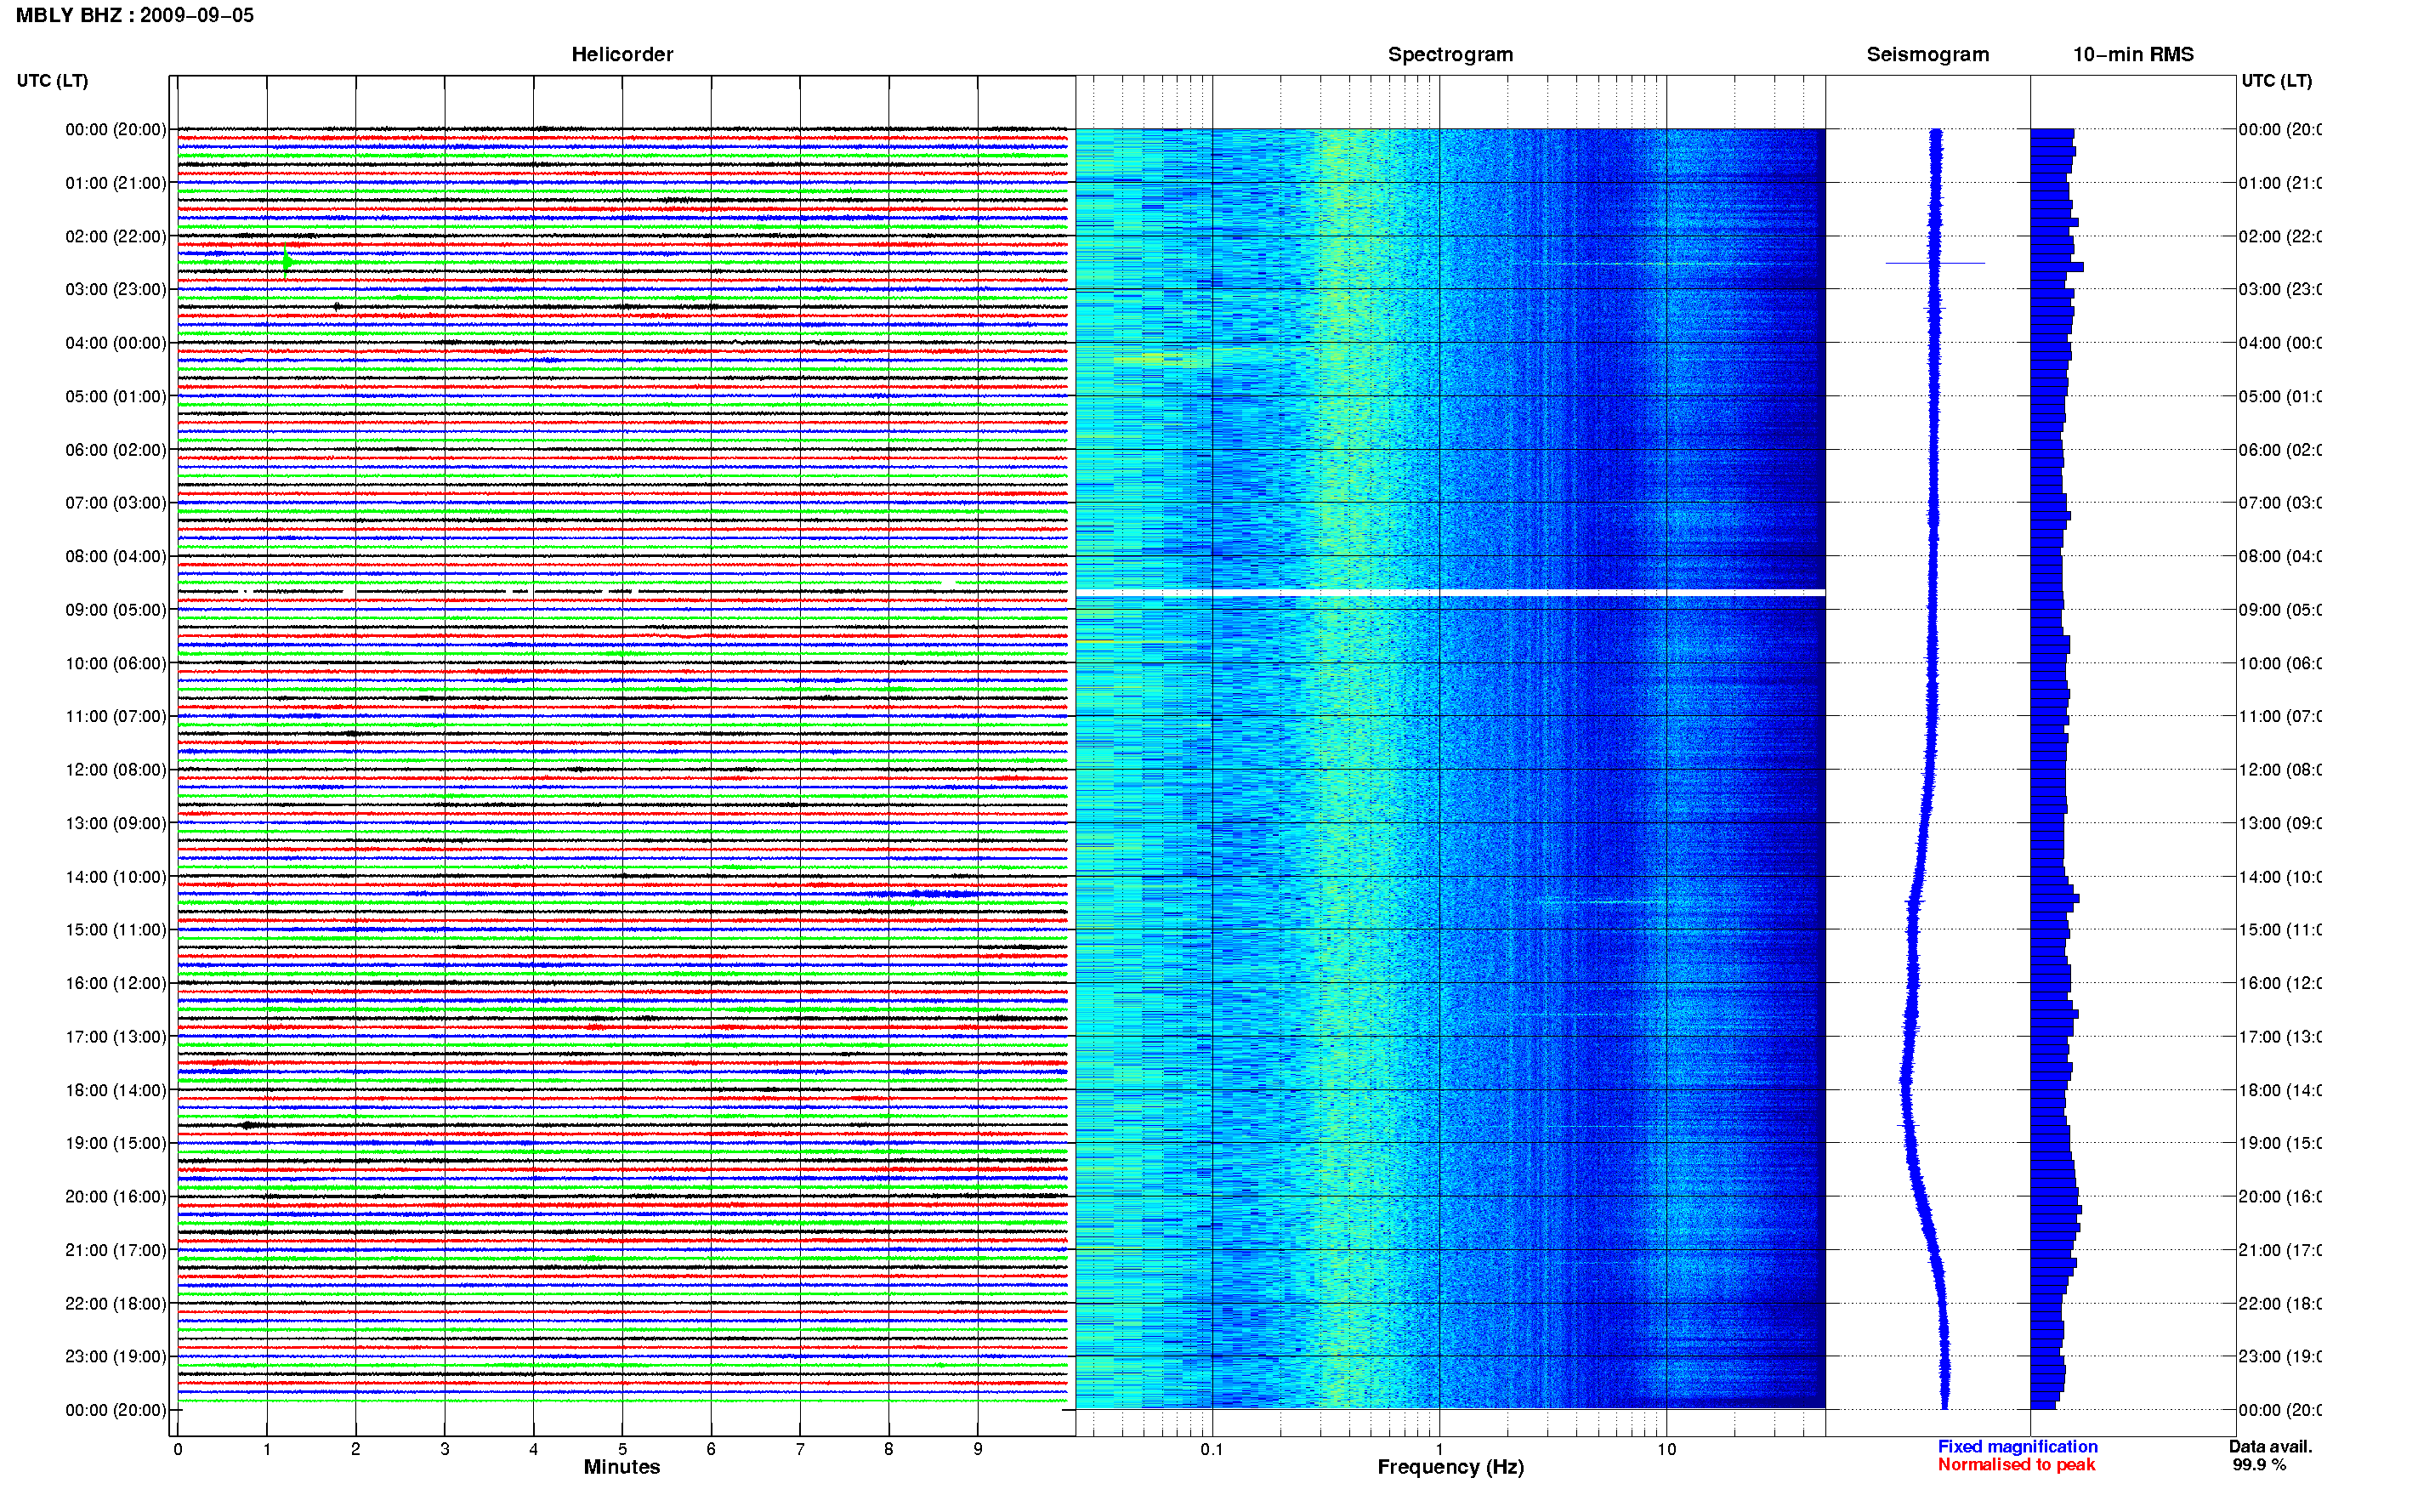
Task: Click the minute 5 tick label on helicorder
Action: [x=622, y=1449]
